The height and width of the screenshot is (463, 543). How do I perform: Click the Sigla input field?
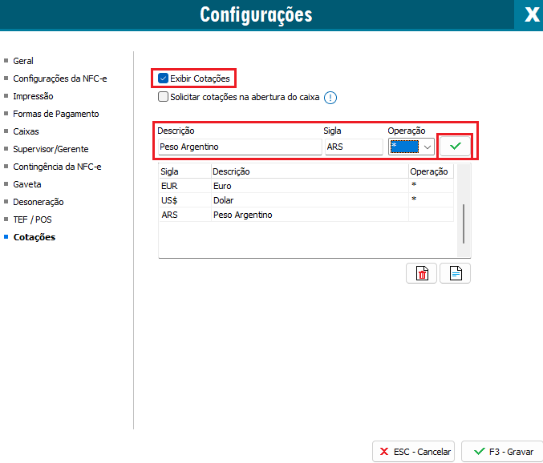pos(353,147)
